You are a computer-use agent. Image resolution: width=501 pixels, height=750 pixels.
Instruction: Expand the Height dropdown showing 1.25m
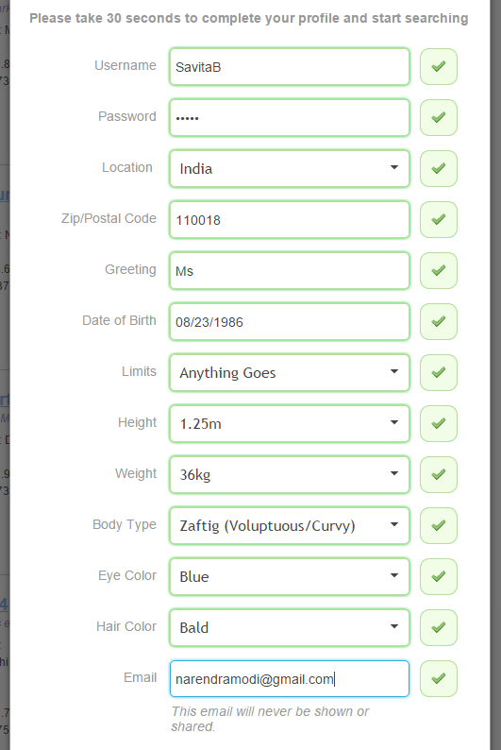pyautogui.click(x=290, y=424)
